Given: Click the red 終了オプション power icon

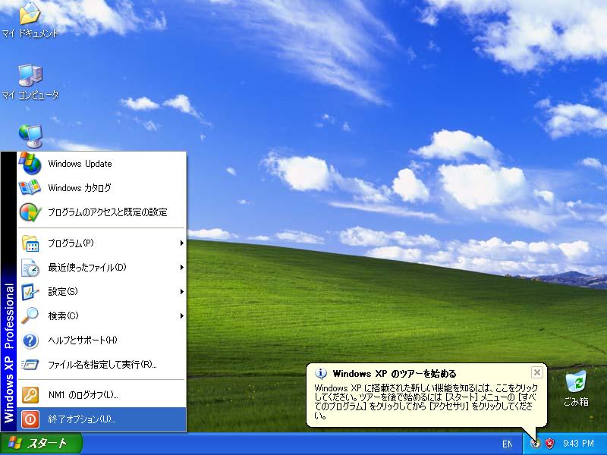Looking at the screenshot, I should 30,419.
